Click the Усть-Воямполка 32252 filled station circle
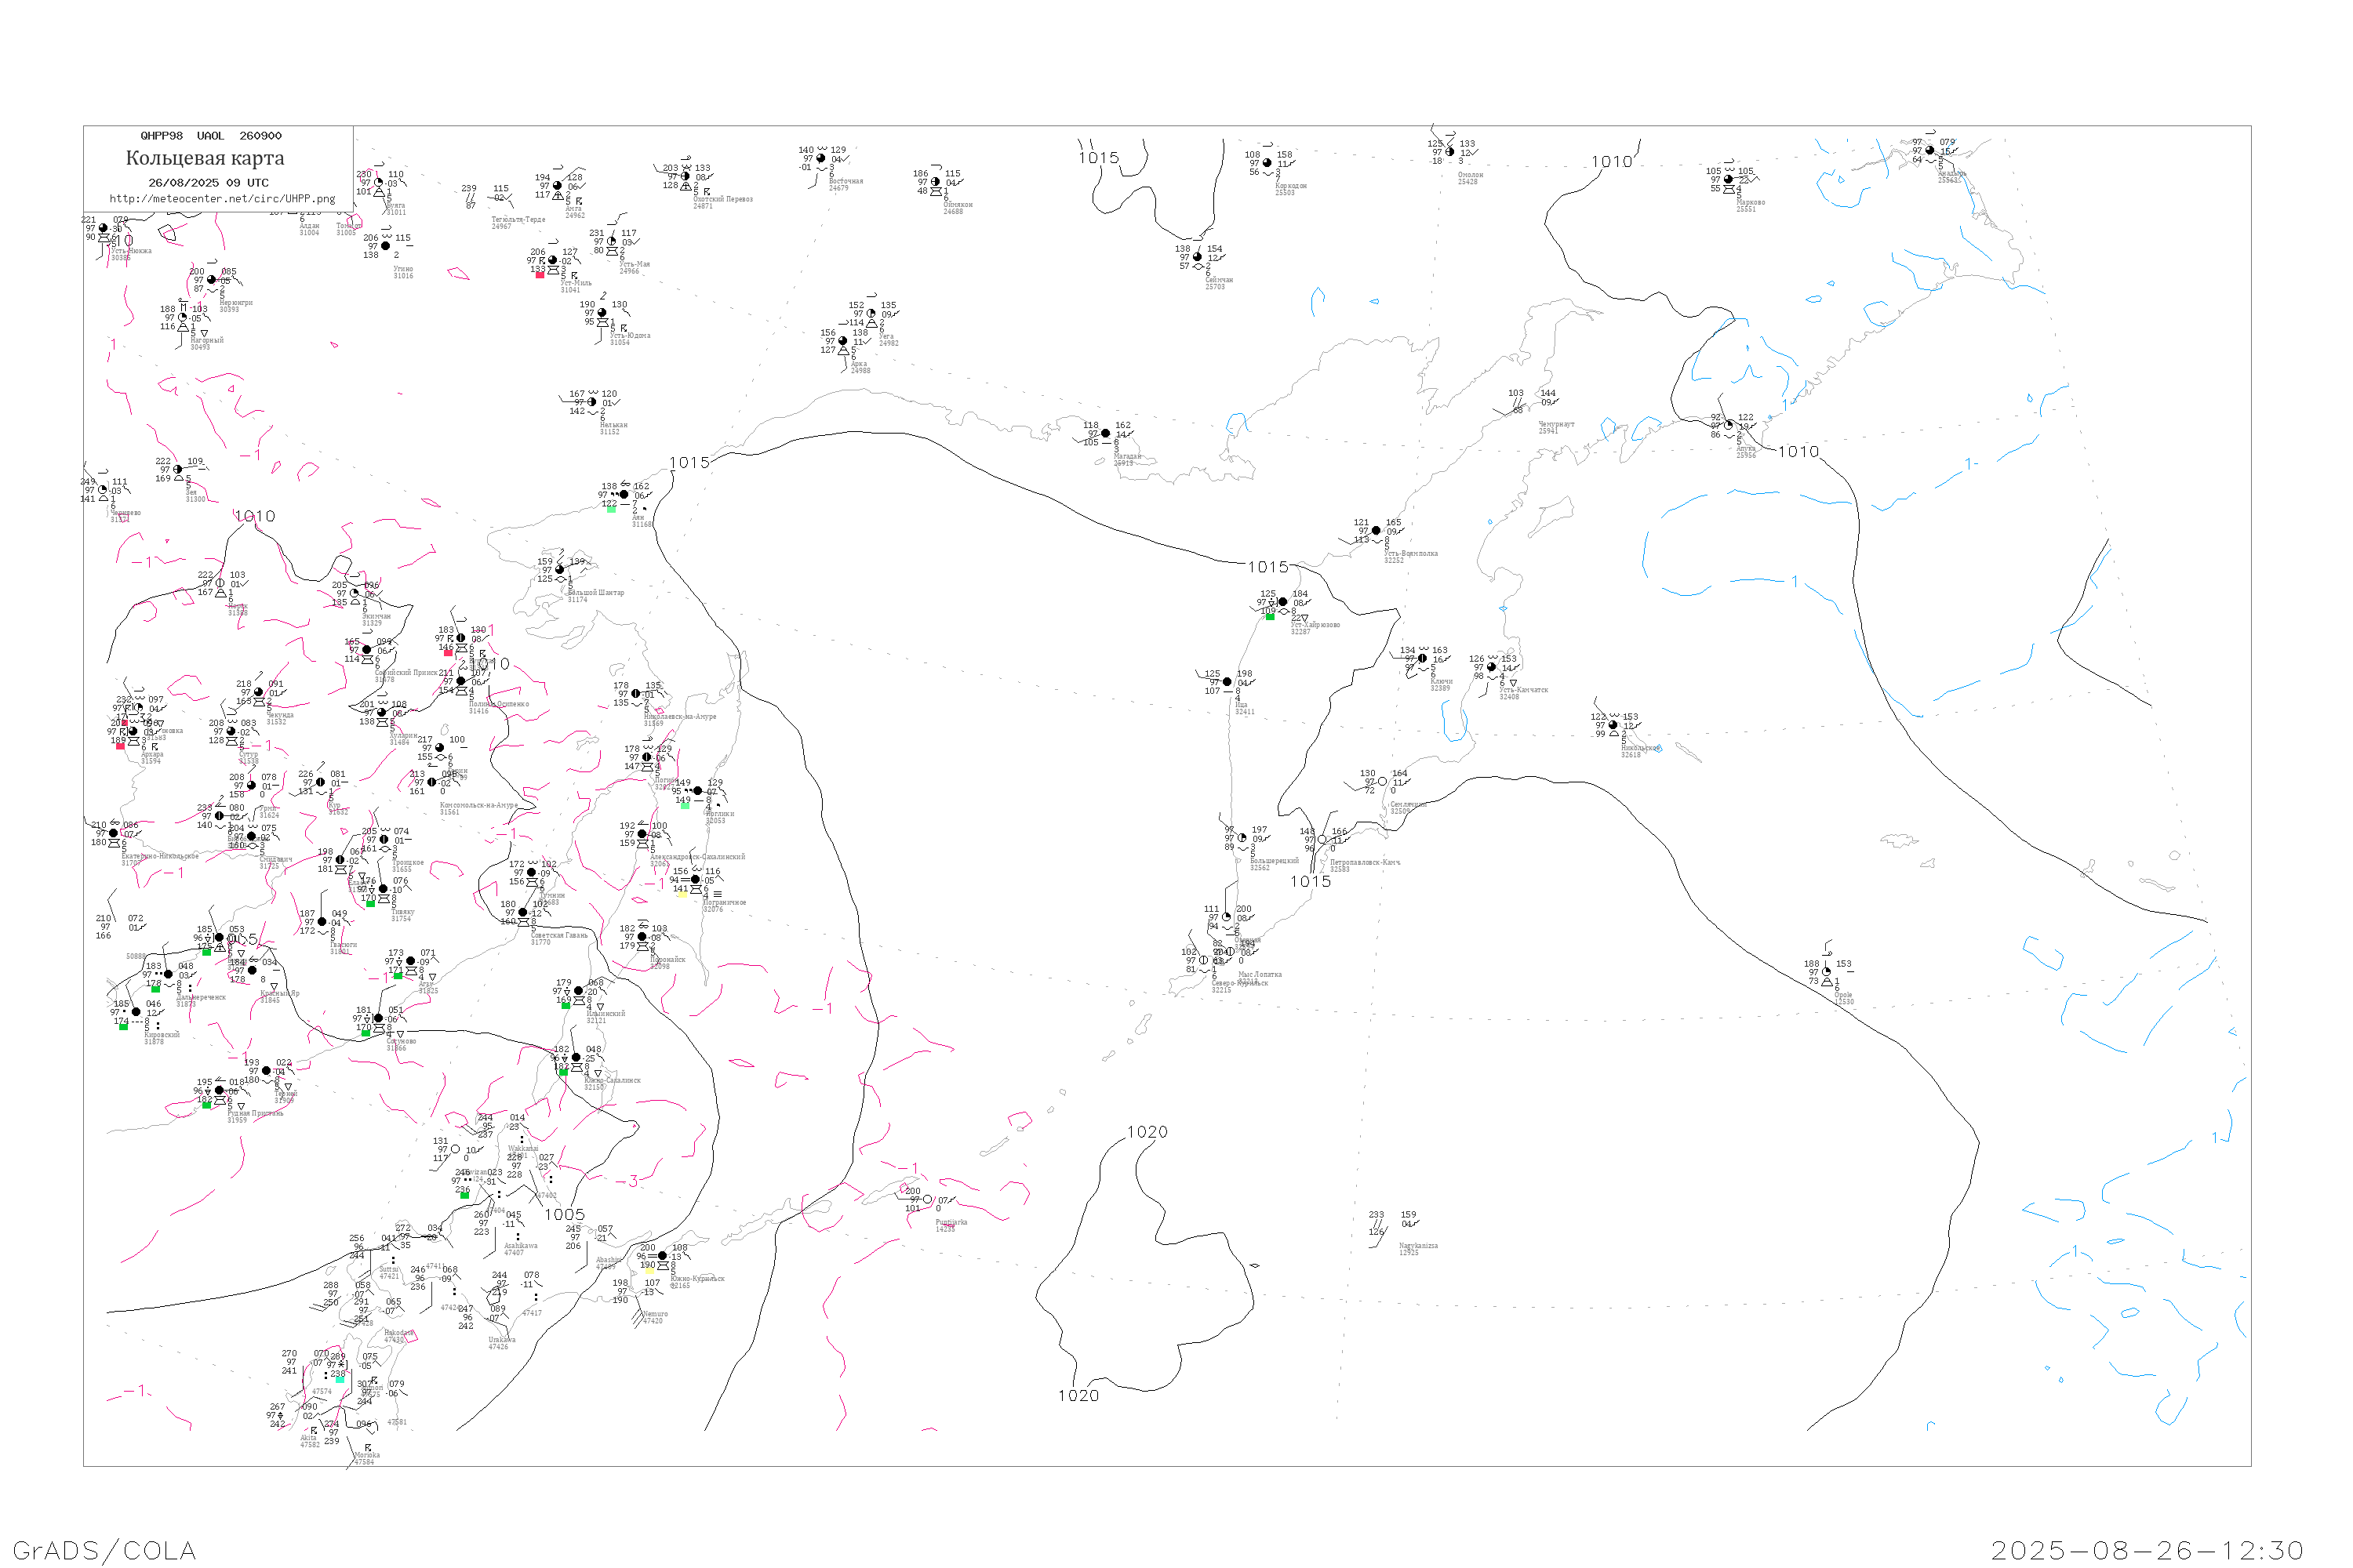The height and width of the screenshot is (1568, 2353). [1377, 531]
